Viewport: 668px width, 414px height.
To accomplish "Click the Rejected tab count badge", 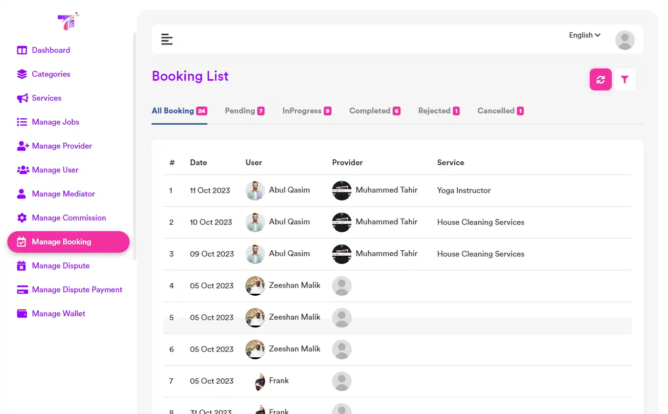I will tap(457, 110).
